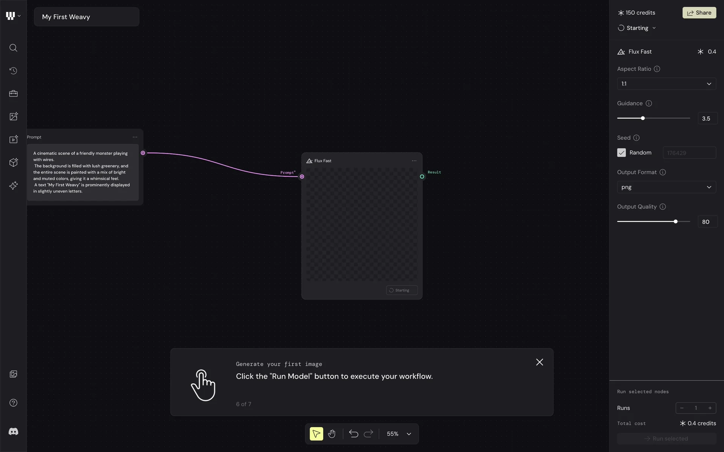This screenshot has width=724, height=452.
Task: Click the Discord icon
Action: click(13, 432)
